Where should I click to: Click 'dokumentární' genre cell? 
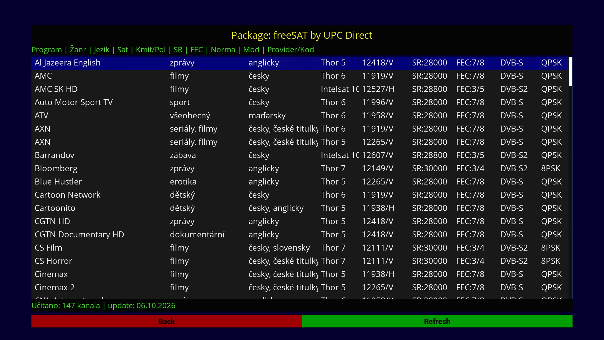tap(197, 235)
